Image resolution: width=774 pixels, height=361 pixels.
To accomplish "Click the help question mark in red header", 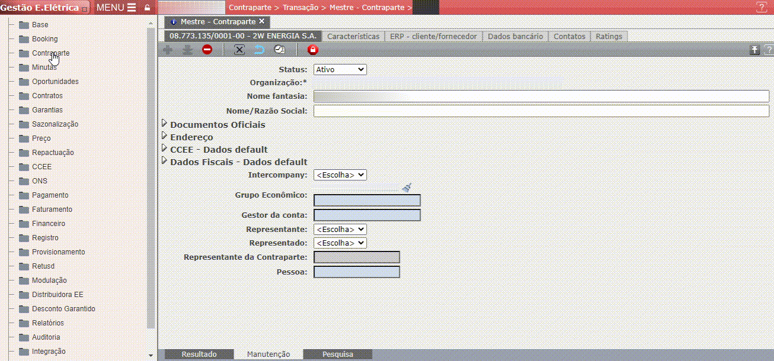I will pos(761,7).
